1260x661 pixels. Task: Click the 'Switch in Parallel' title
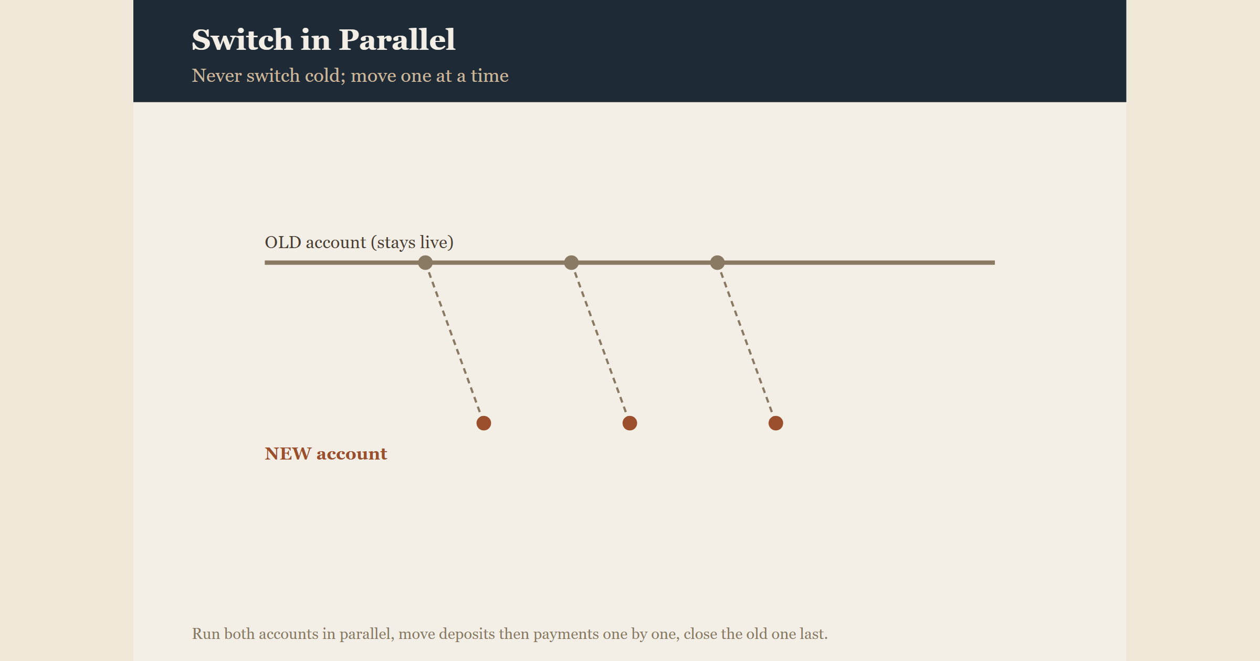pos(323,40)
